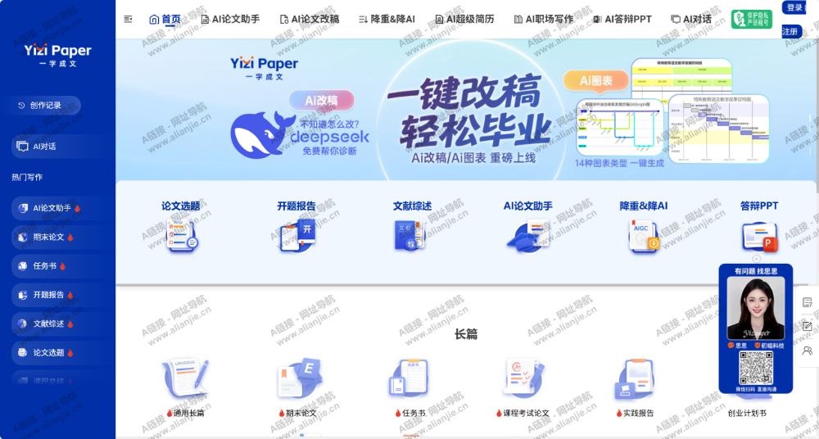Screen dimensions: 819x439
Task: Click the right-edge document list icon
Action: pyautogui.click(x=807, y=302)
